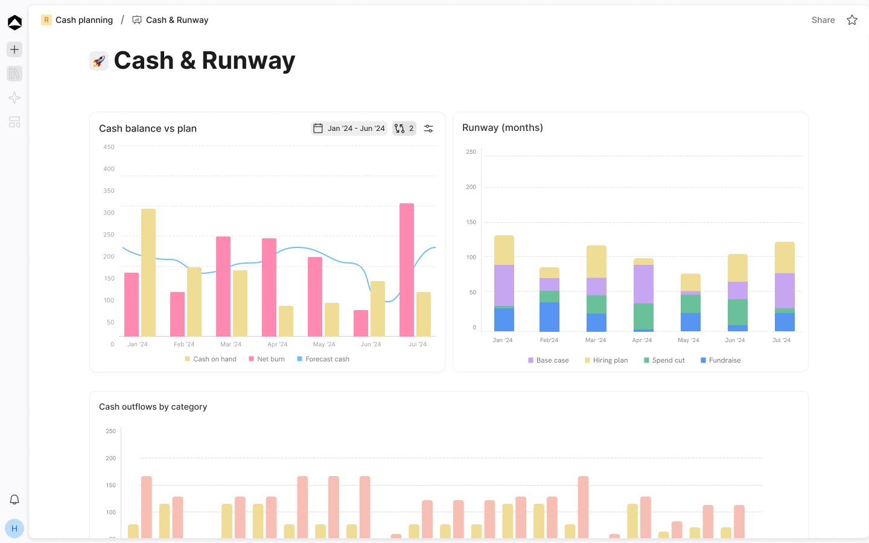This screenshot has height=543, width=869.
Task: Toggle the Net burn legend entry
Action: click(267, 359)
